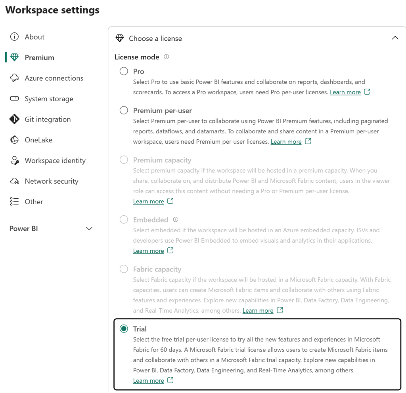Click Learn more link under Pro

(345, 92)
